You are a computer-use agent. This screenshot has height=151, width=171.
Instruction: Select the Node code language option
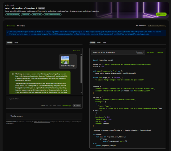pos(99,42)
